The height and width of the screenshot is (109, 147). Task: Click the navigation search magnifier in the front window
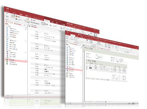81,47
